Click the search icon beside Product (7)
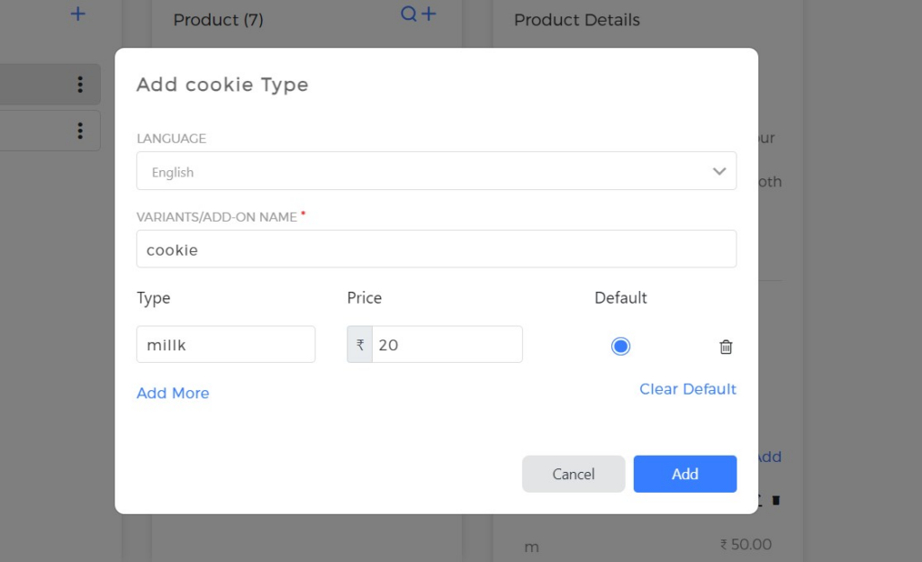Viewport: 922px width, 562px height. pyautogui.click(x=408, y=14)
